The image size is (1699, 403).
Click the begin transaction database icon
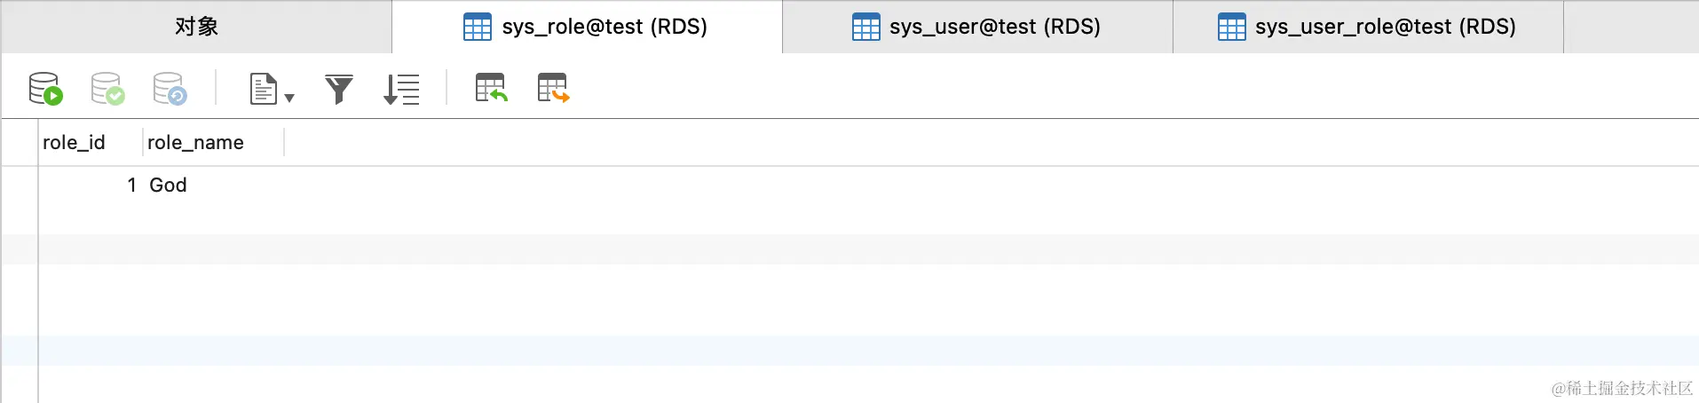pos(45,89)
